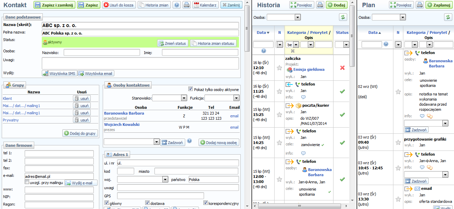Uncheck the 'dostawa' address checkbox
Image resolution: width=454 pixels, height=209 pixels.
[x=147, y=203]
